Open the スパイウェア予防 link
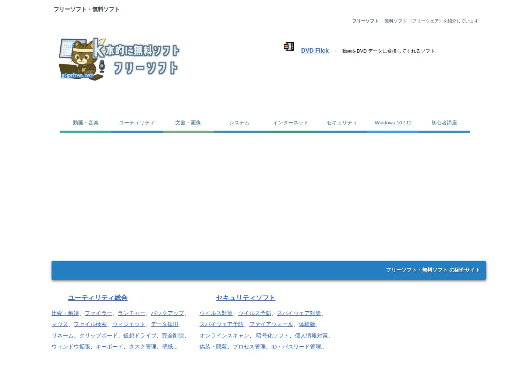The image size is (530, 368). [222, 324]
